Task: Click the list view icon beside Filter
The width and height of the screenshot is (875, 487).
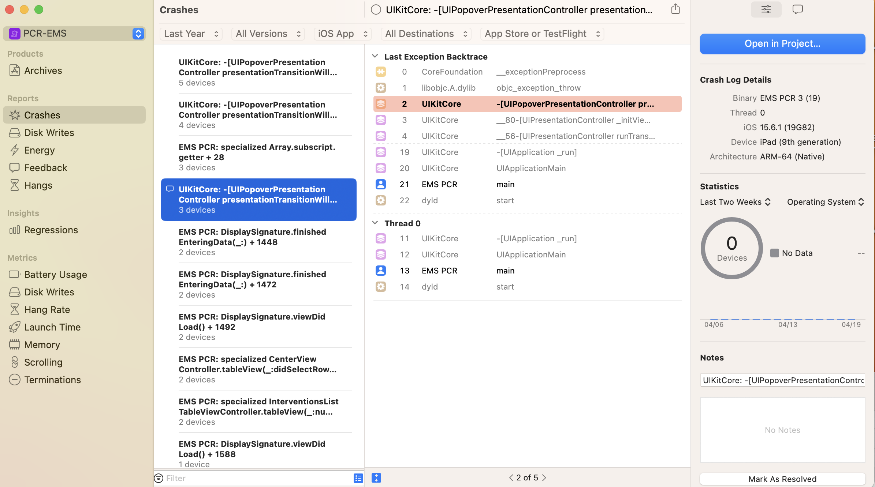Action: (x=358, y=478)
